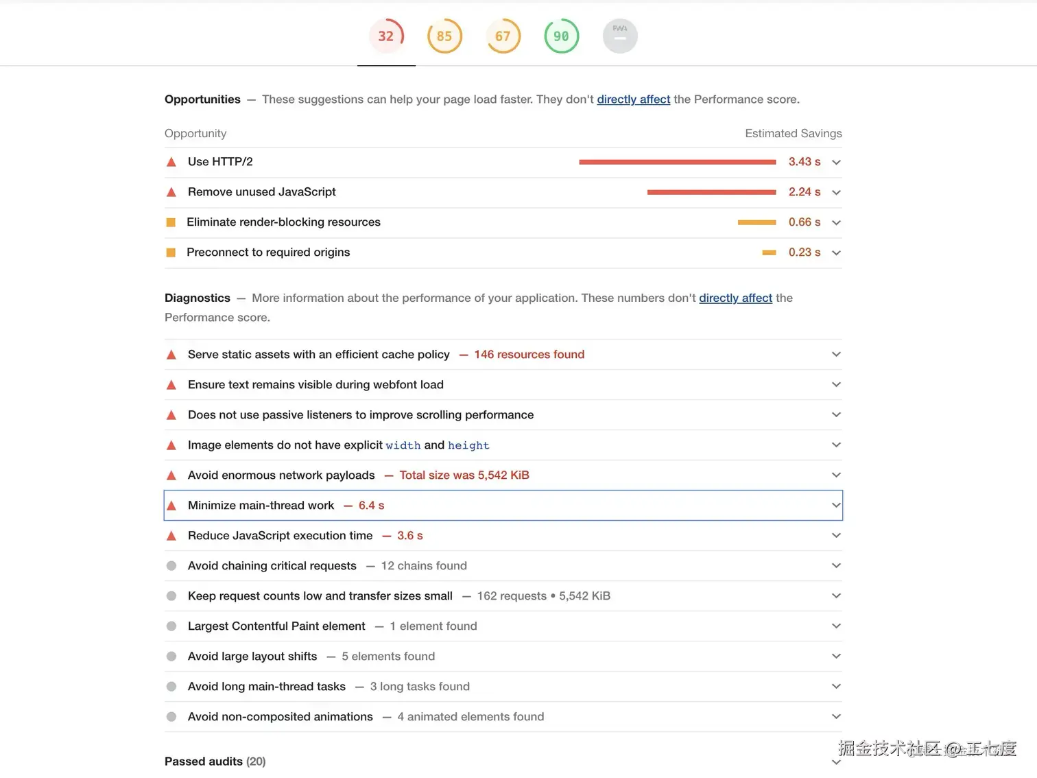The width and height of the screenshot is (1037, 778).
Task: Open the Accessibility score gauge showing 85
Action: pos(444,36)
